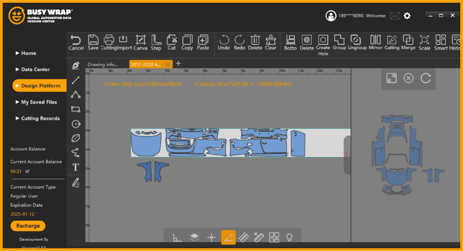The image size is (463, 251).
Task: Select the Create Hole tool
Action: pos(323,45)
